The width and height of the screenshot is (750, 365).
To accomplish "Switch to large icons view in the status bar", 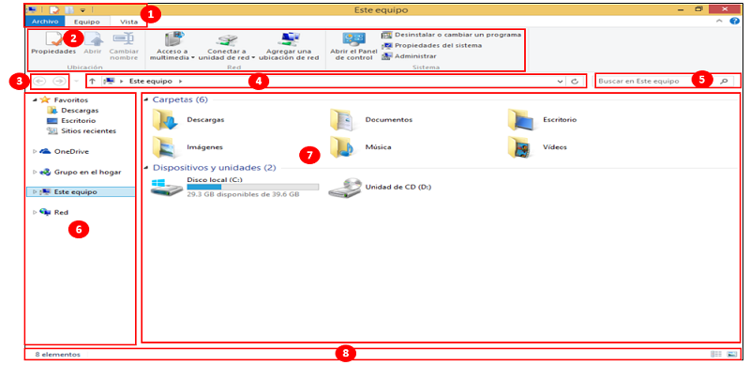I will [732, 355].
